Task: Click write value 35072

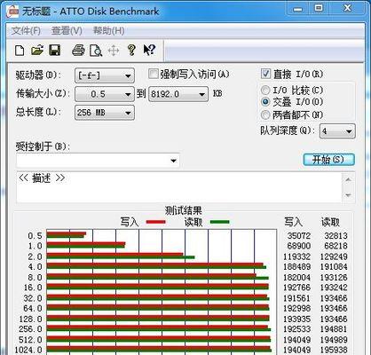Action: tap(299, 236)
